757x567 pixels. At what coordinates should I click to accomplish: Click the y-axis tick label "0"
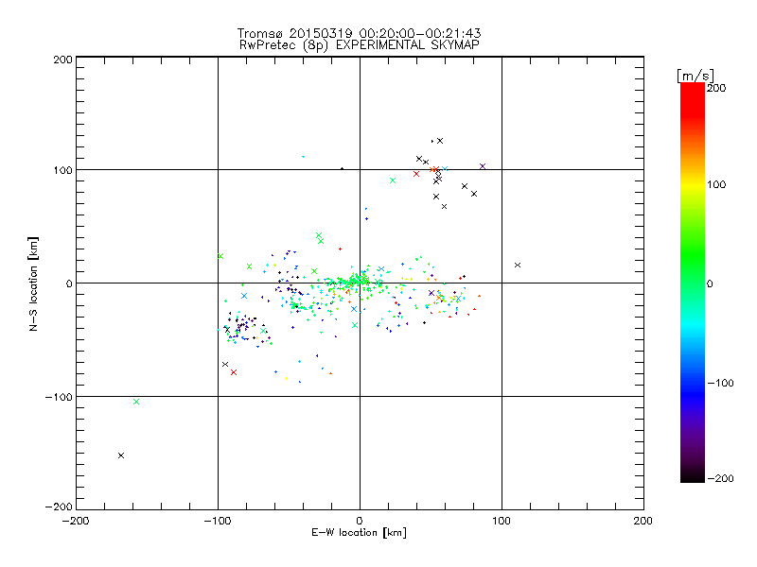[69, 283]
